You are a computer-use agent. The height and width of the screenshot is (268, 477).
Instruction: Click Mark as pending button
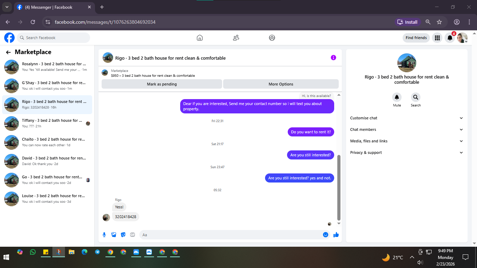pyautogui.click(x=162, y=84)
